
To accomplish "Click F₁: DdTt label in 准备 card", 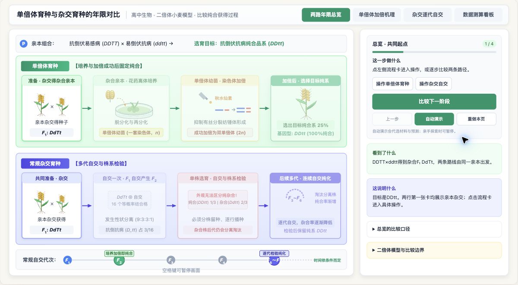I will (51, 133).
